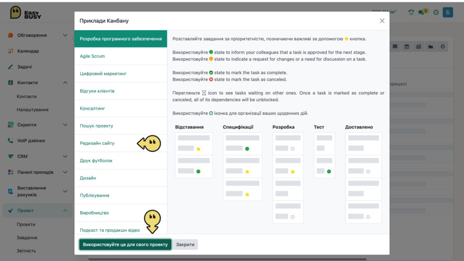Screen dimensions: 464x261
Task: Click the Панелі приладів icon
Action: (x=11, y=172)
